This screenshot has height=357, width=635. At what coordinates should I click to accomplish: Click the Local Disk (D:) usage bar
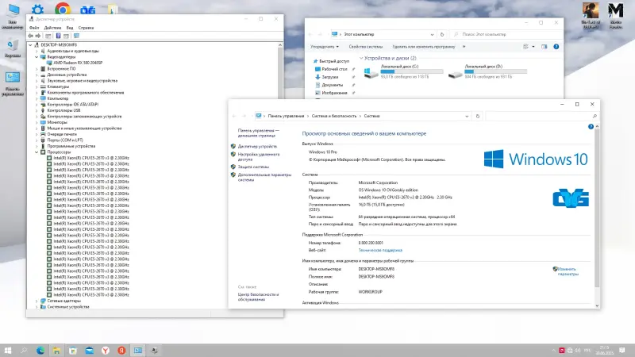point(495,71)
